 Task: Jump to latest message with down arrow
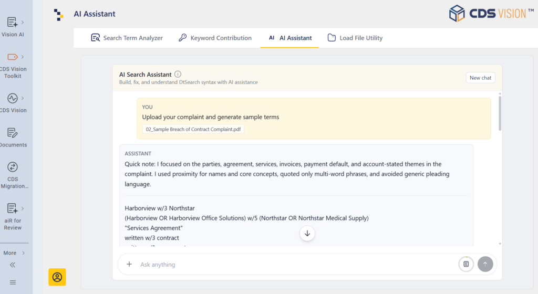(x=307, y=233)
